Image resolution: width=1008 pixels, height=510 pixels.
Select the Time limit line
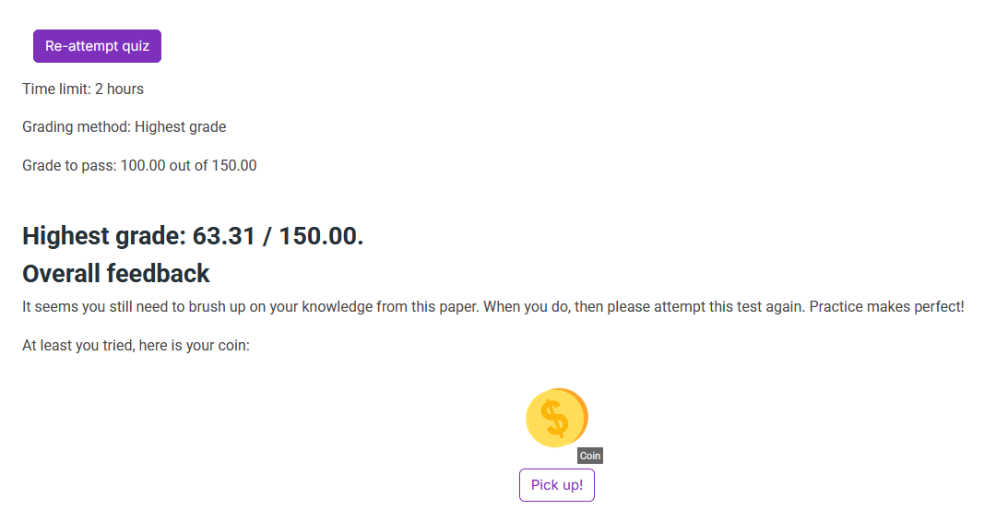pos(83,89)
